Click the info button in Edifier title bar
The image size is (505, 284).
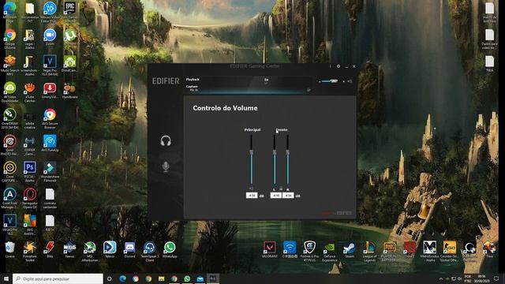coord(330,66)
